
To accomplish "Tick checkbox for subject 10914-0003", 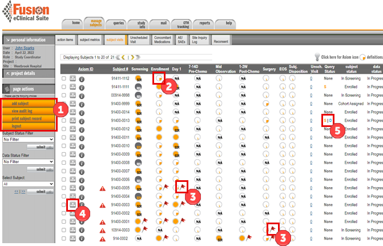I will [64, 230].
